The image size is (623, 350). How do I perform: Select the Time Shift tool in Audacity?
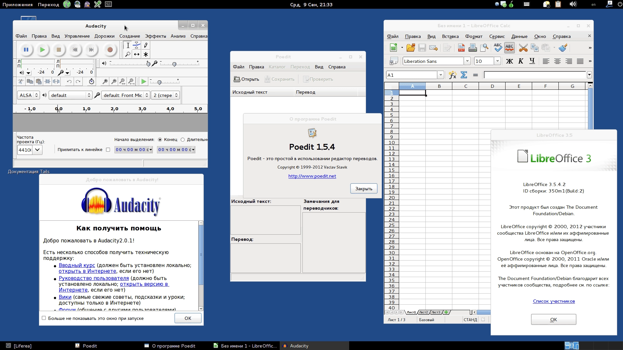pos(137,54)
